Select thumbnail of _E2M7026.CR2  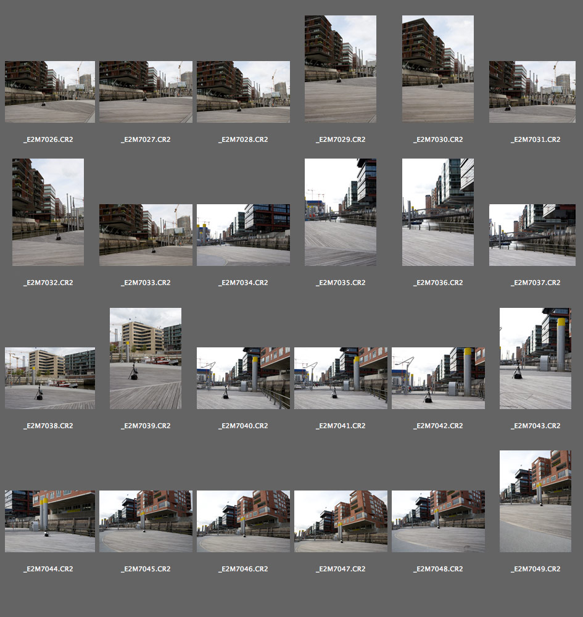(x=49, y=91)
